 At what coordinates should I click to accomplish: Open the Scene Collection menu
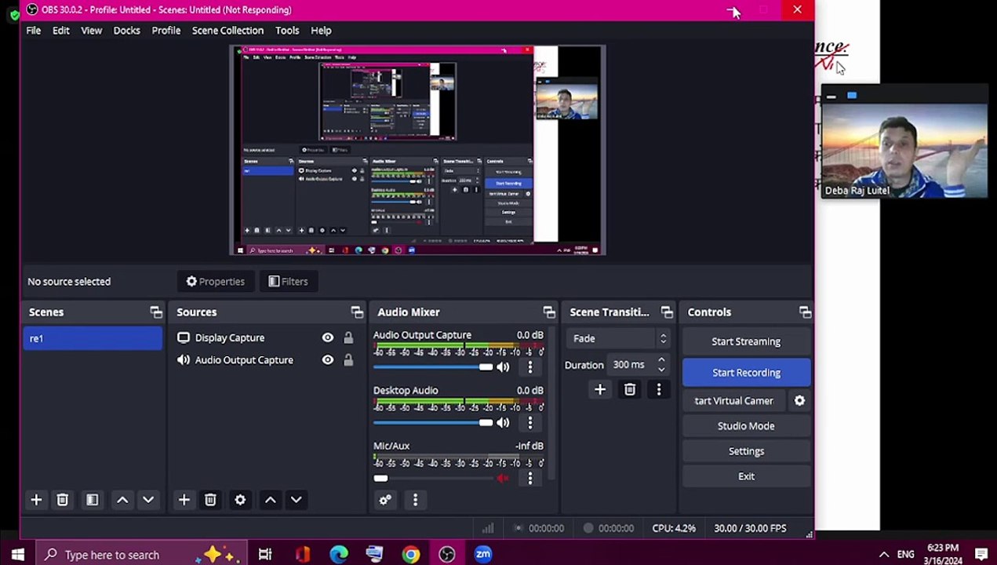227,31
